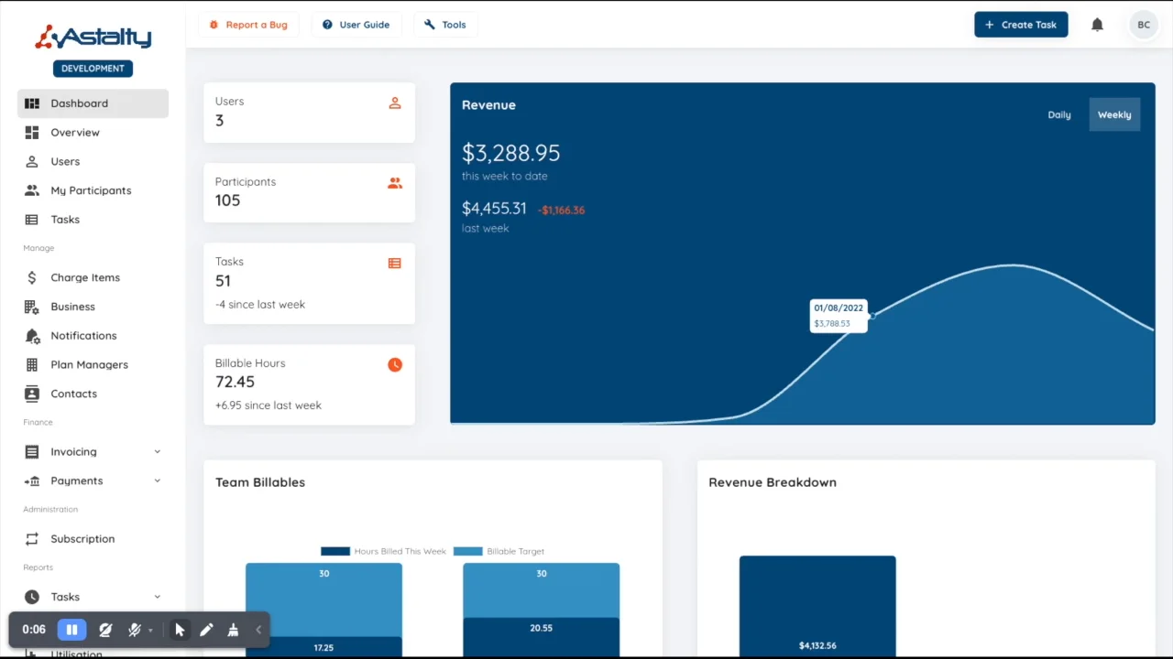
Task: Click the Dashboard grid icon in sidebar
Action: point(32,103)
